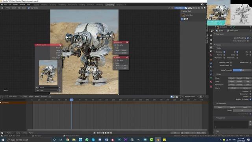The height and width of the screenshot is (142, 252).
Task: Open the Dope Sheet filters funnel icon
Action: 180,97
